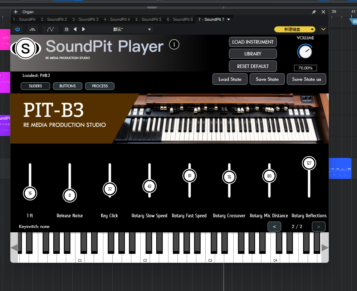Image resolution: width=357 pixels, height=291 pixels.
Task: Click RESET DEFAULT button
Action: click(253, 66)
